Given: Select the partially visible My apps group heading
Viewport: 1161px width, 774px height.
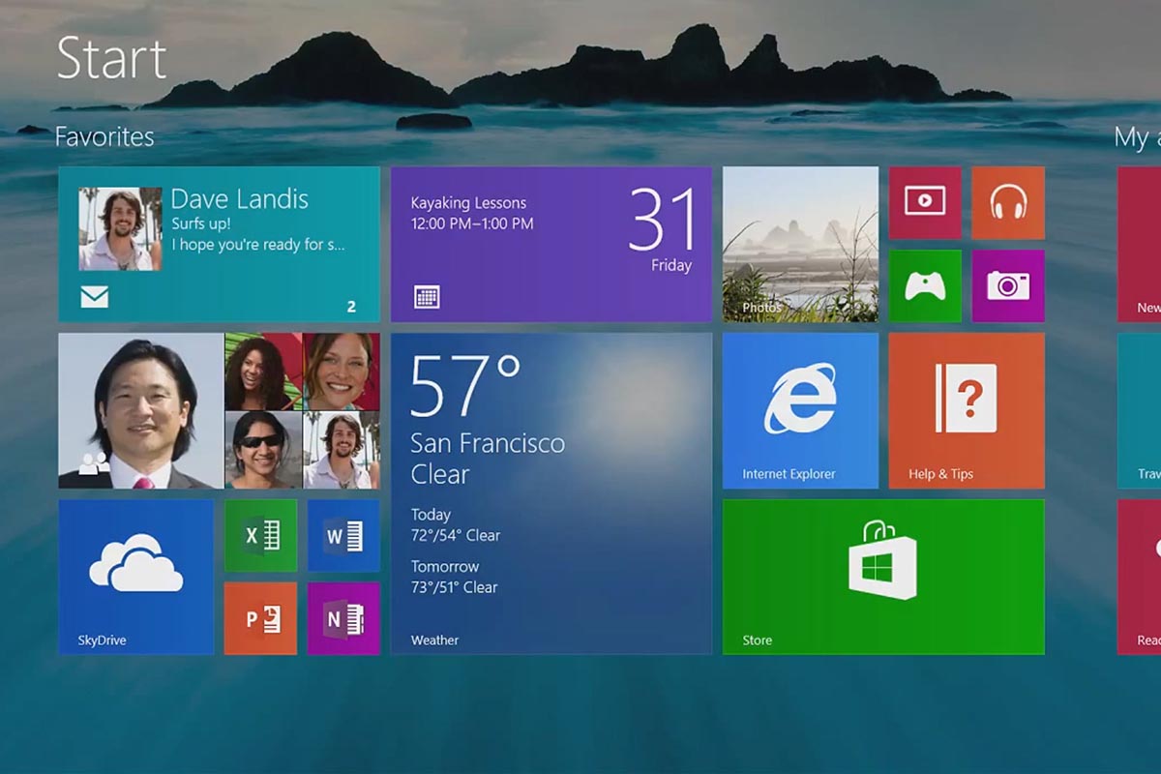Looking at the screenshot, I should [1136, 137].
